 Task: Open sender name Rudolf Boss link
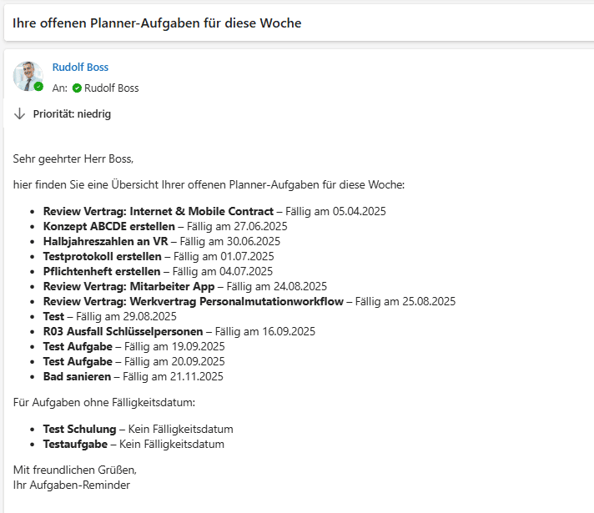click(80, 68)
